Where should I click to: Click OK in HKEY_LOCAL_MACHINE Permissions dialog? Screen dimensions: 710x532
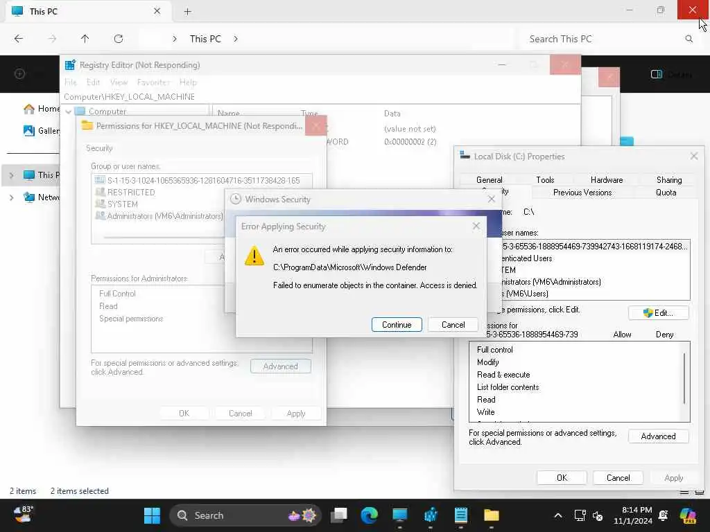click(x=184, y=413)
